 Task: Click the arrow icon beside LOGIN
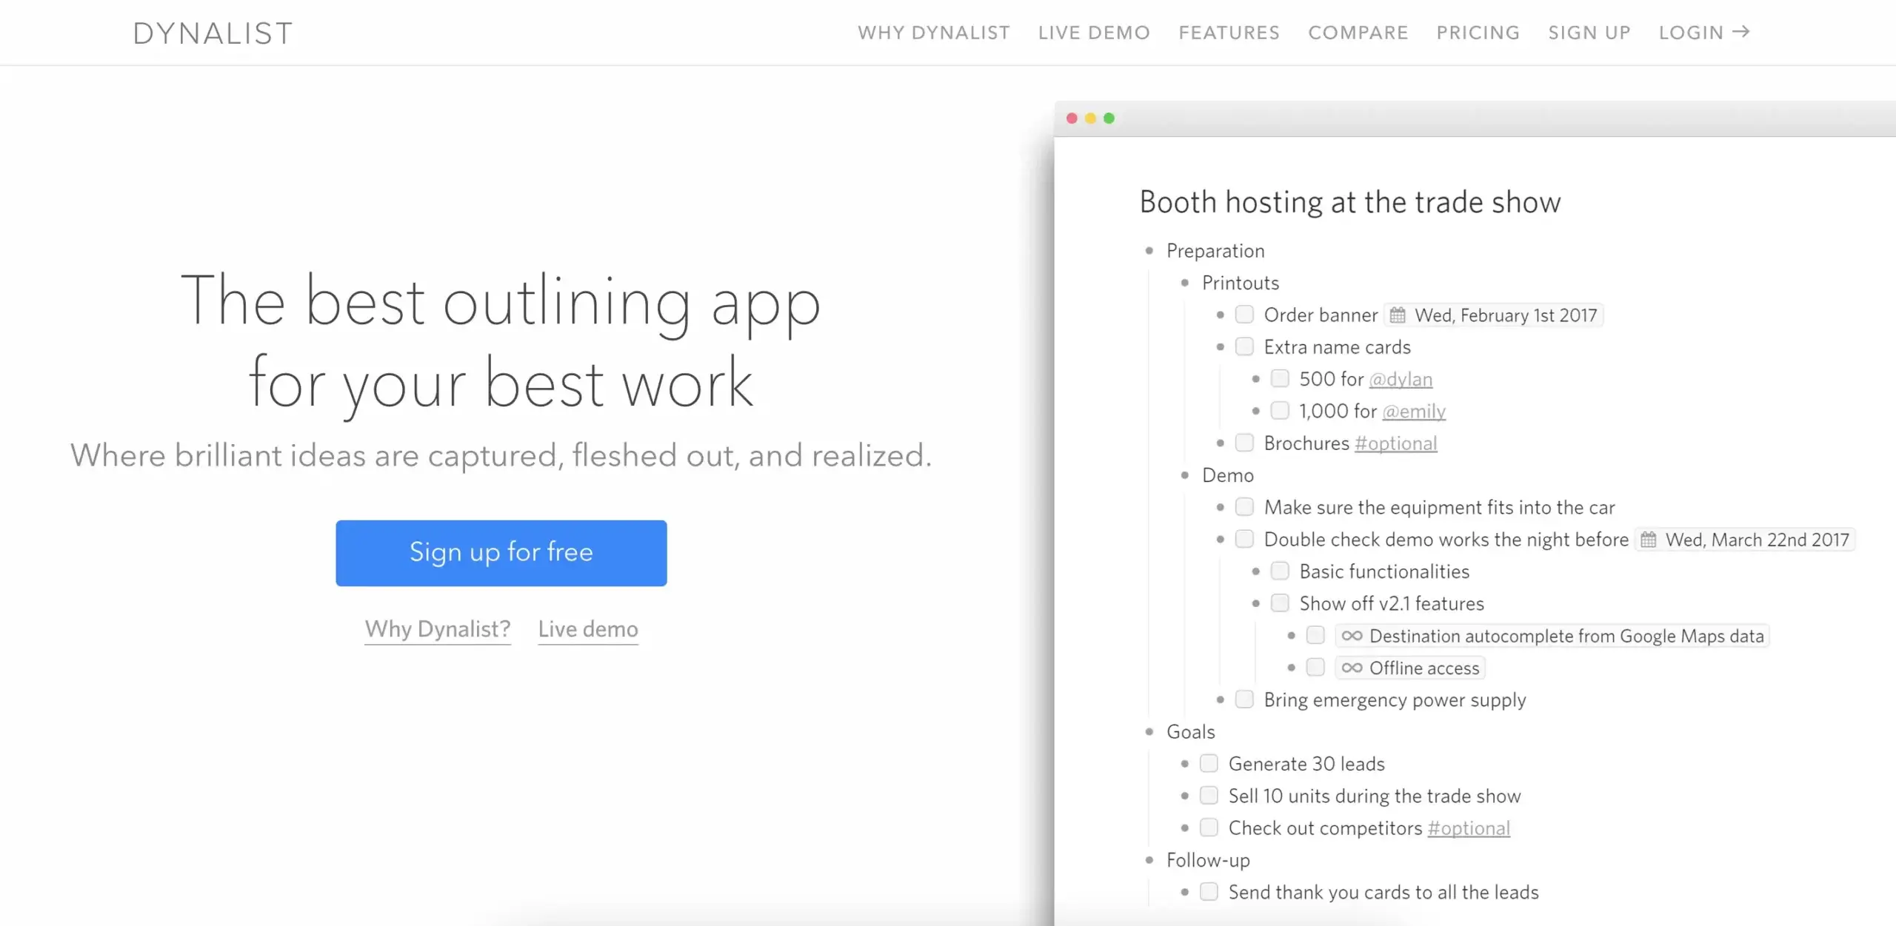[1741, 32]
